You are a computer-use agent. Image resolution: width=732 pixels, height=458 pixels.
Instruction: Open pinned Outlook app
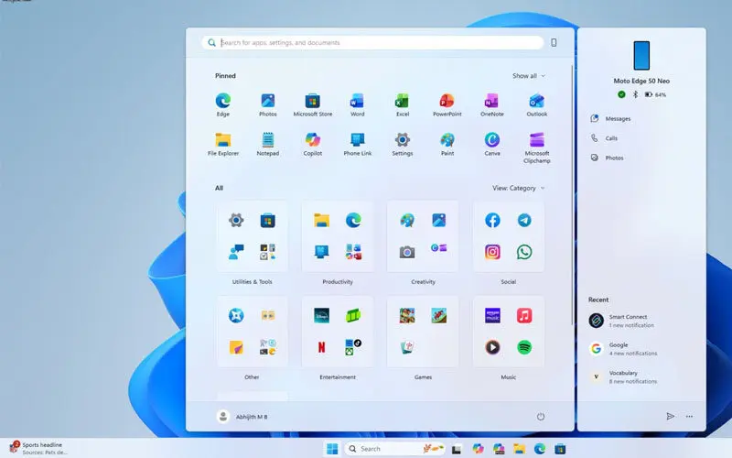tap(536, 104)
